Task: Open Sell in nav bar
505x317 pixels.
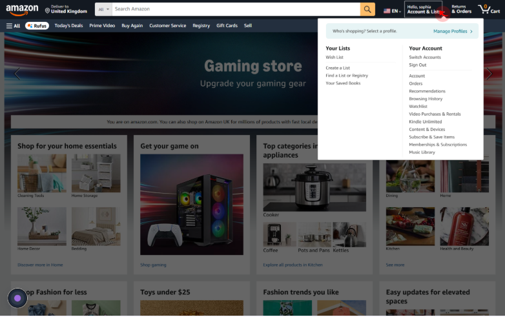Action: [248, 26]
